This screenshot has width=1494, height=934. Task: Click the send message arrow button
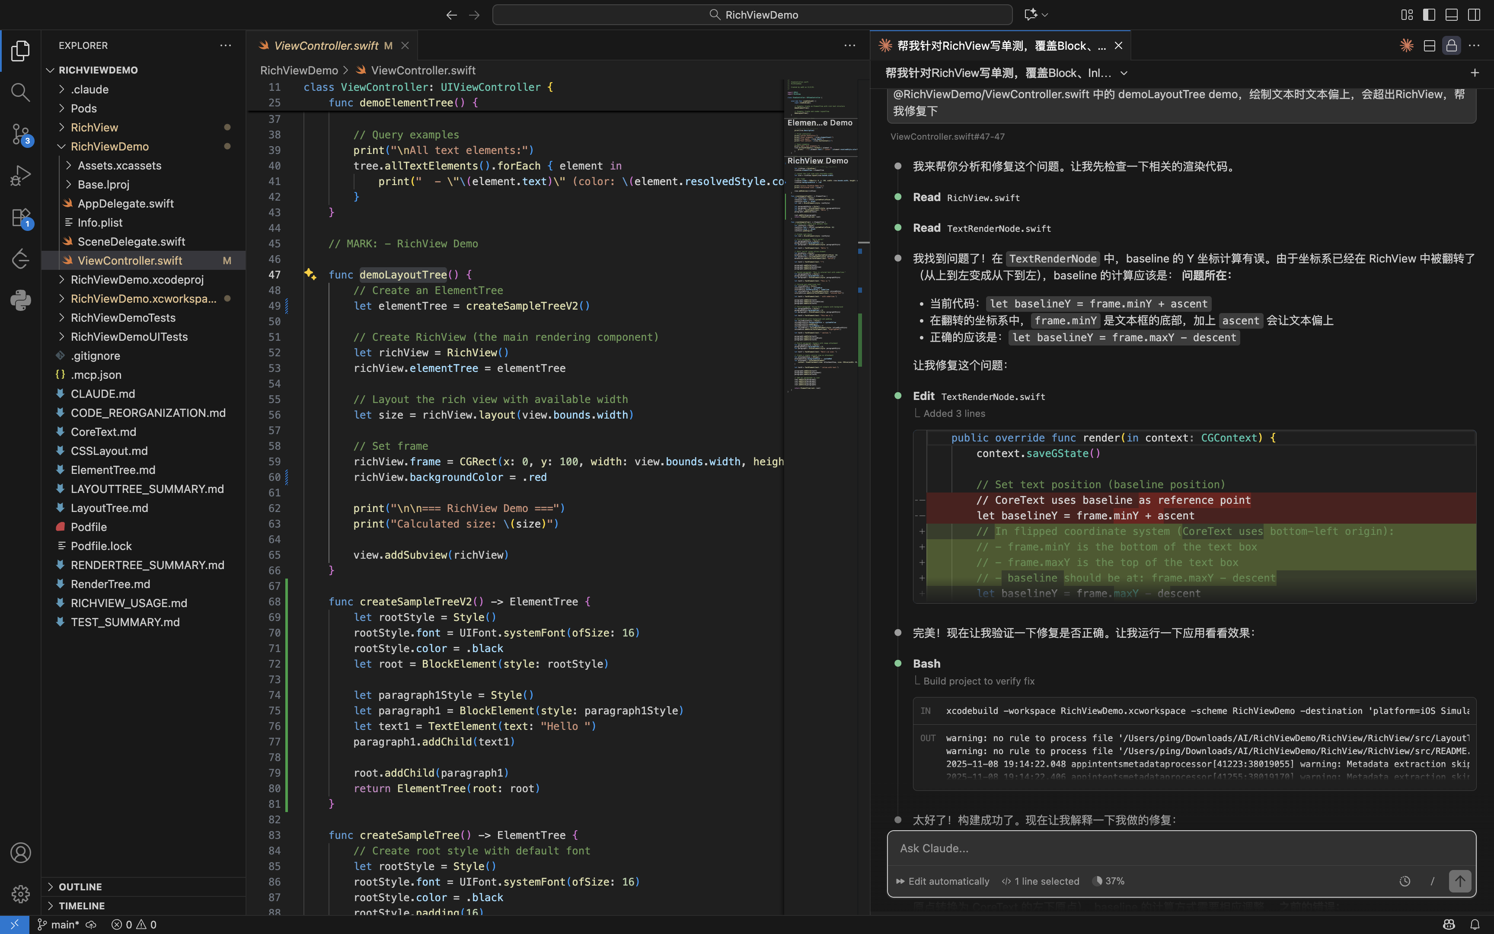click(x=1459, y=881)
